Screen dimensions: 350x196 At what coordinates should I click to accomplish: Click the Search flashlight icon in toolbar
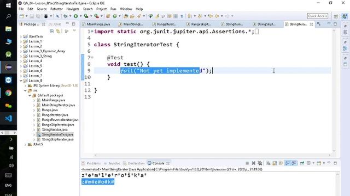(139, 16)
